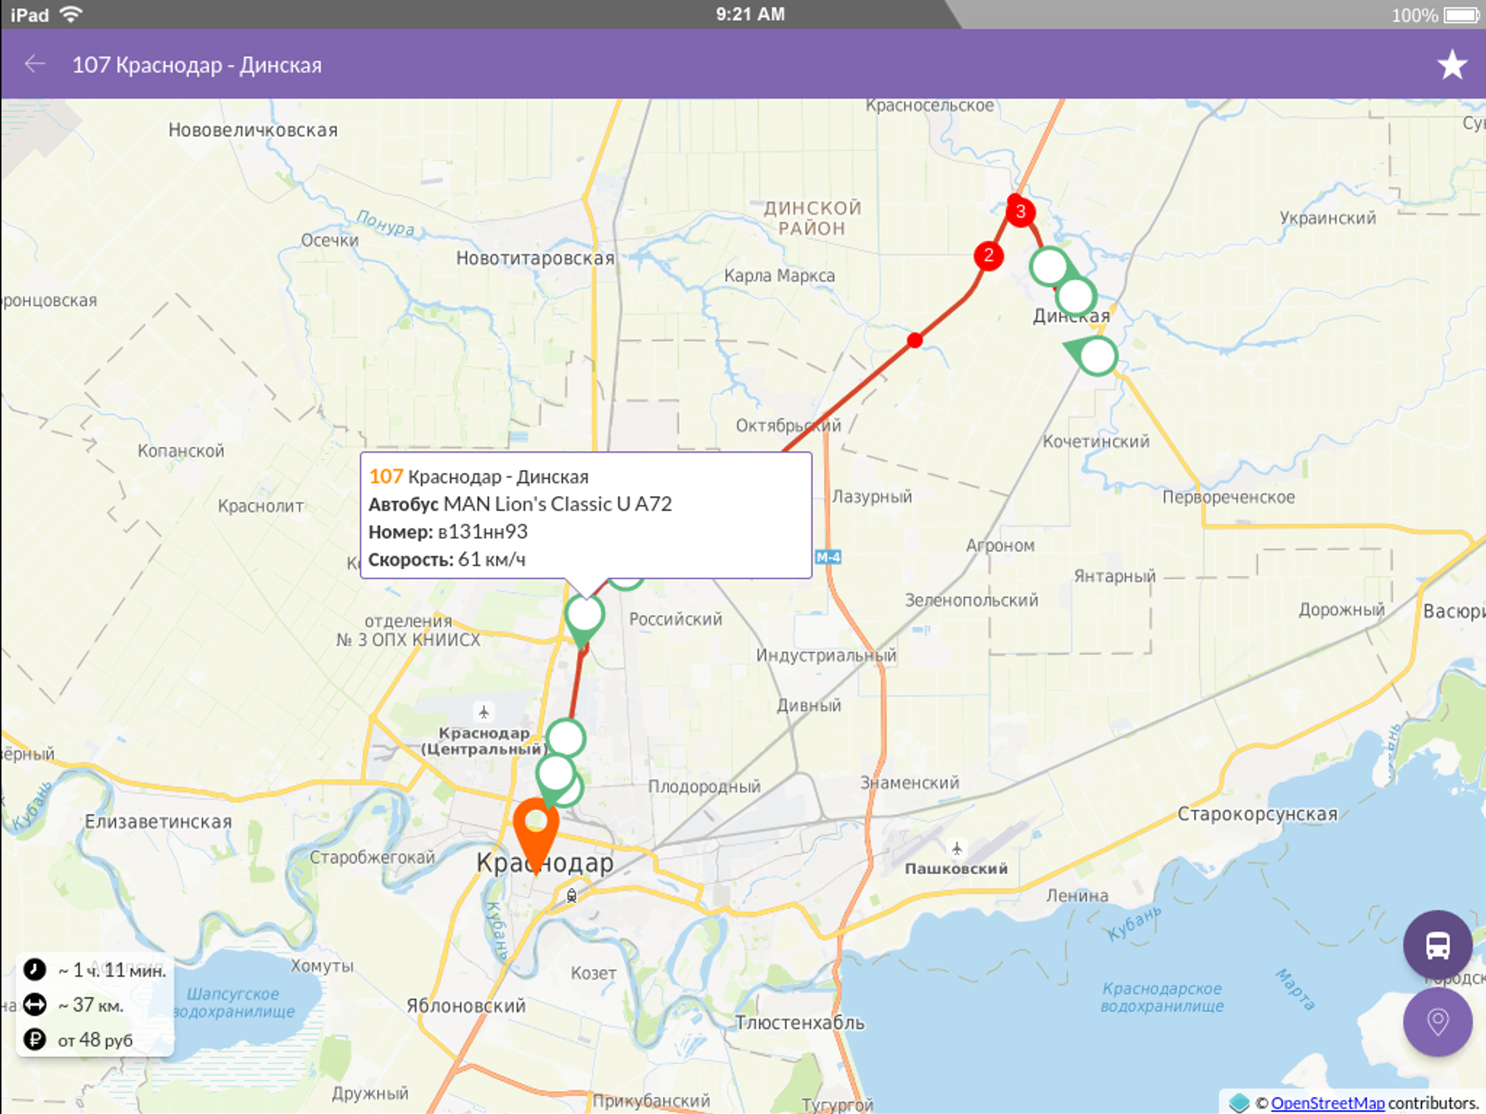Tap the 'Первореченское' map label
Viewport: 1486px width, 1114px height.
point(1228,497)
